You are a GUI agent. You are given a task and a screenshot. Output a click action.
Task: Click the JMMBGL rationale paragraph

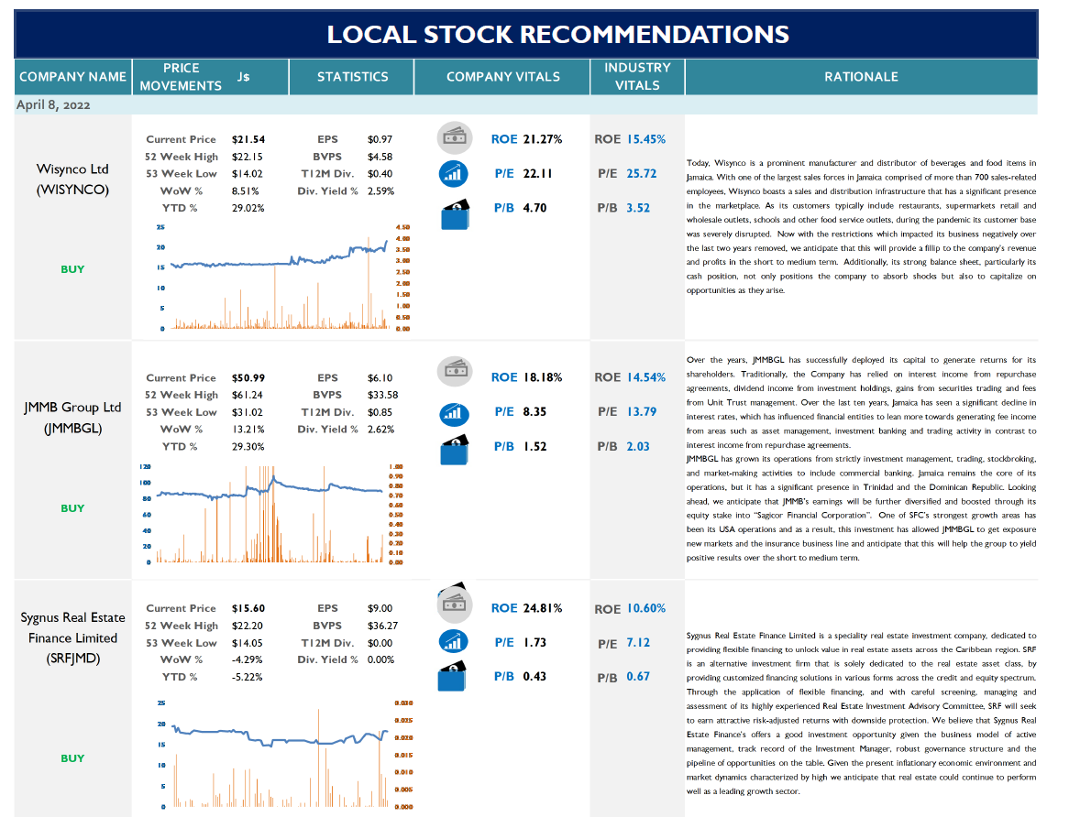(x=861, y=459)
